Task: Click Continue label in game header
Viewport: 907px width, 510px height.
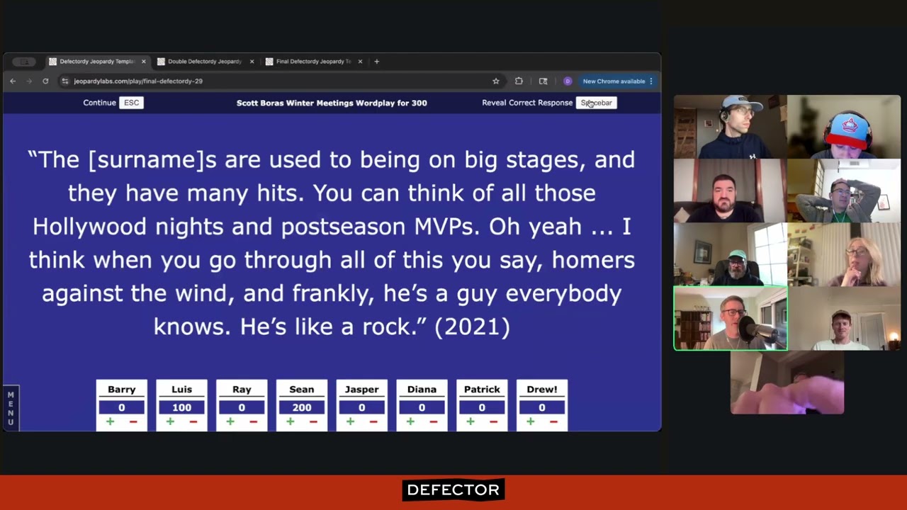Action: tap(99, 103)
